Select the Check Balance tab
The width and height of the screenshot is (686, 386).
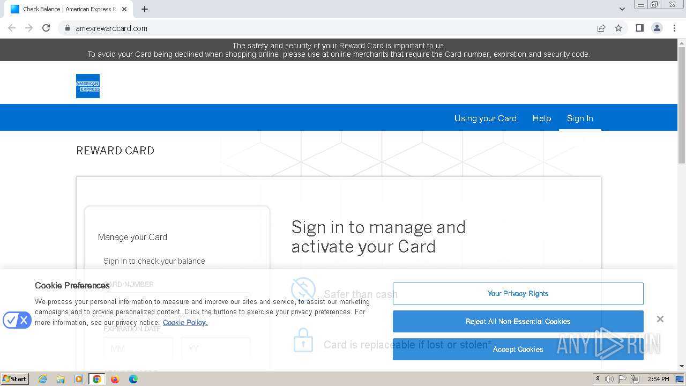tap(69, 9)
